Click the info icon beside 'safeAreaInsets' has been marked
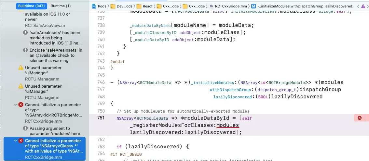The image size is (369, 161). [25, 33]
